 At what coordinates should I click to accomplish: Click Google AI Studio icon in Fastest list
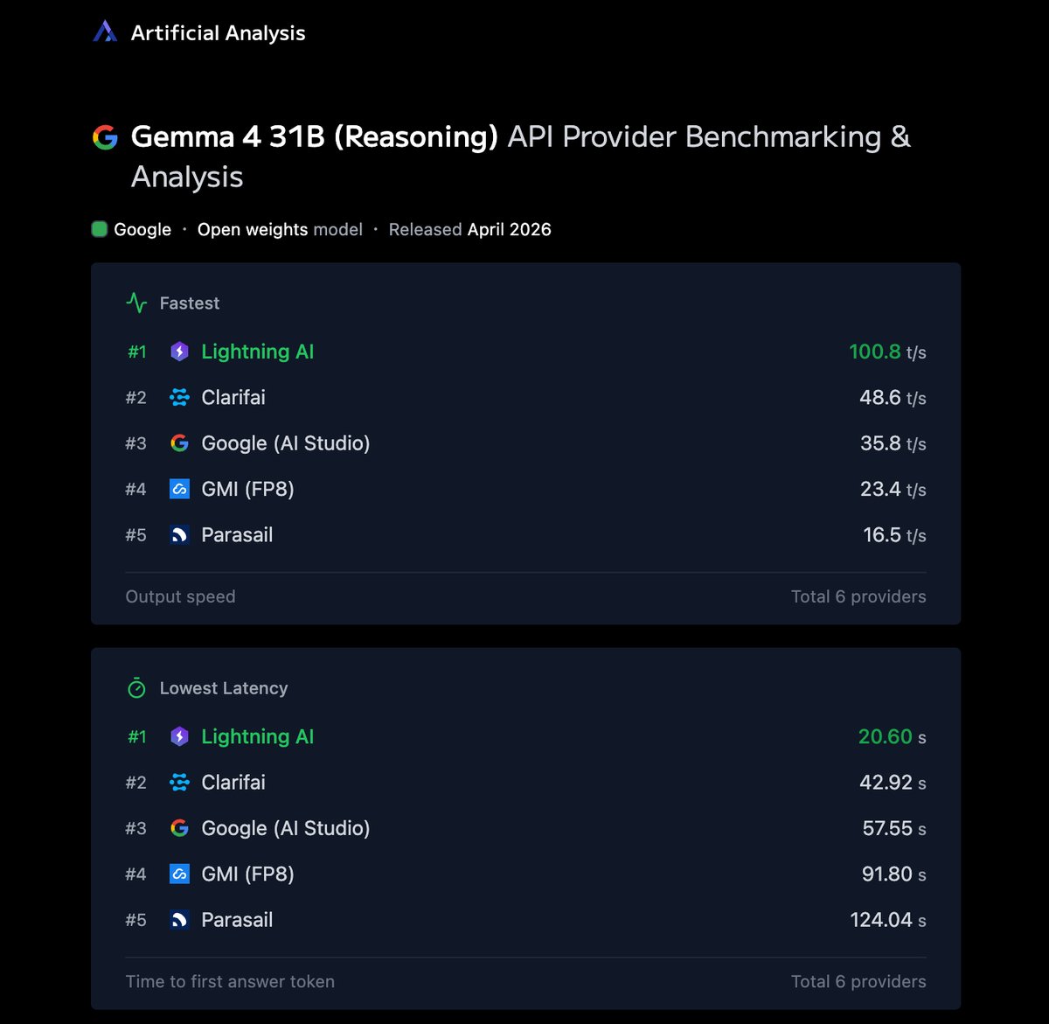point(179,443)
